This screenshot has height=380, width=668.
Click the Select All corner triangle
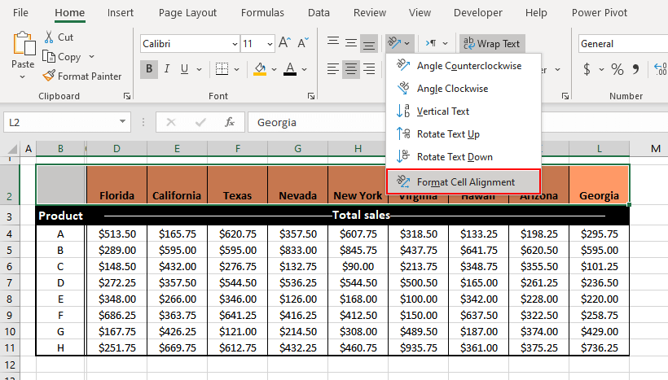coord(12,149)
